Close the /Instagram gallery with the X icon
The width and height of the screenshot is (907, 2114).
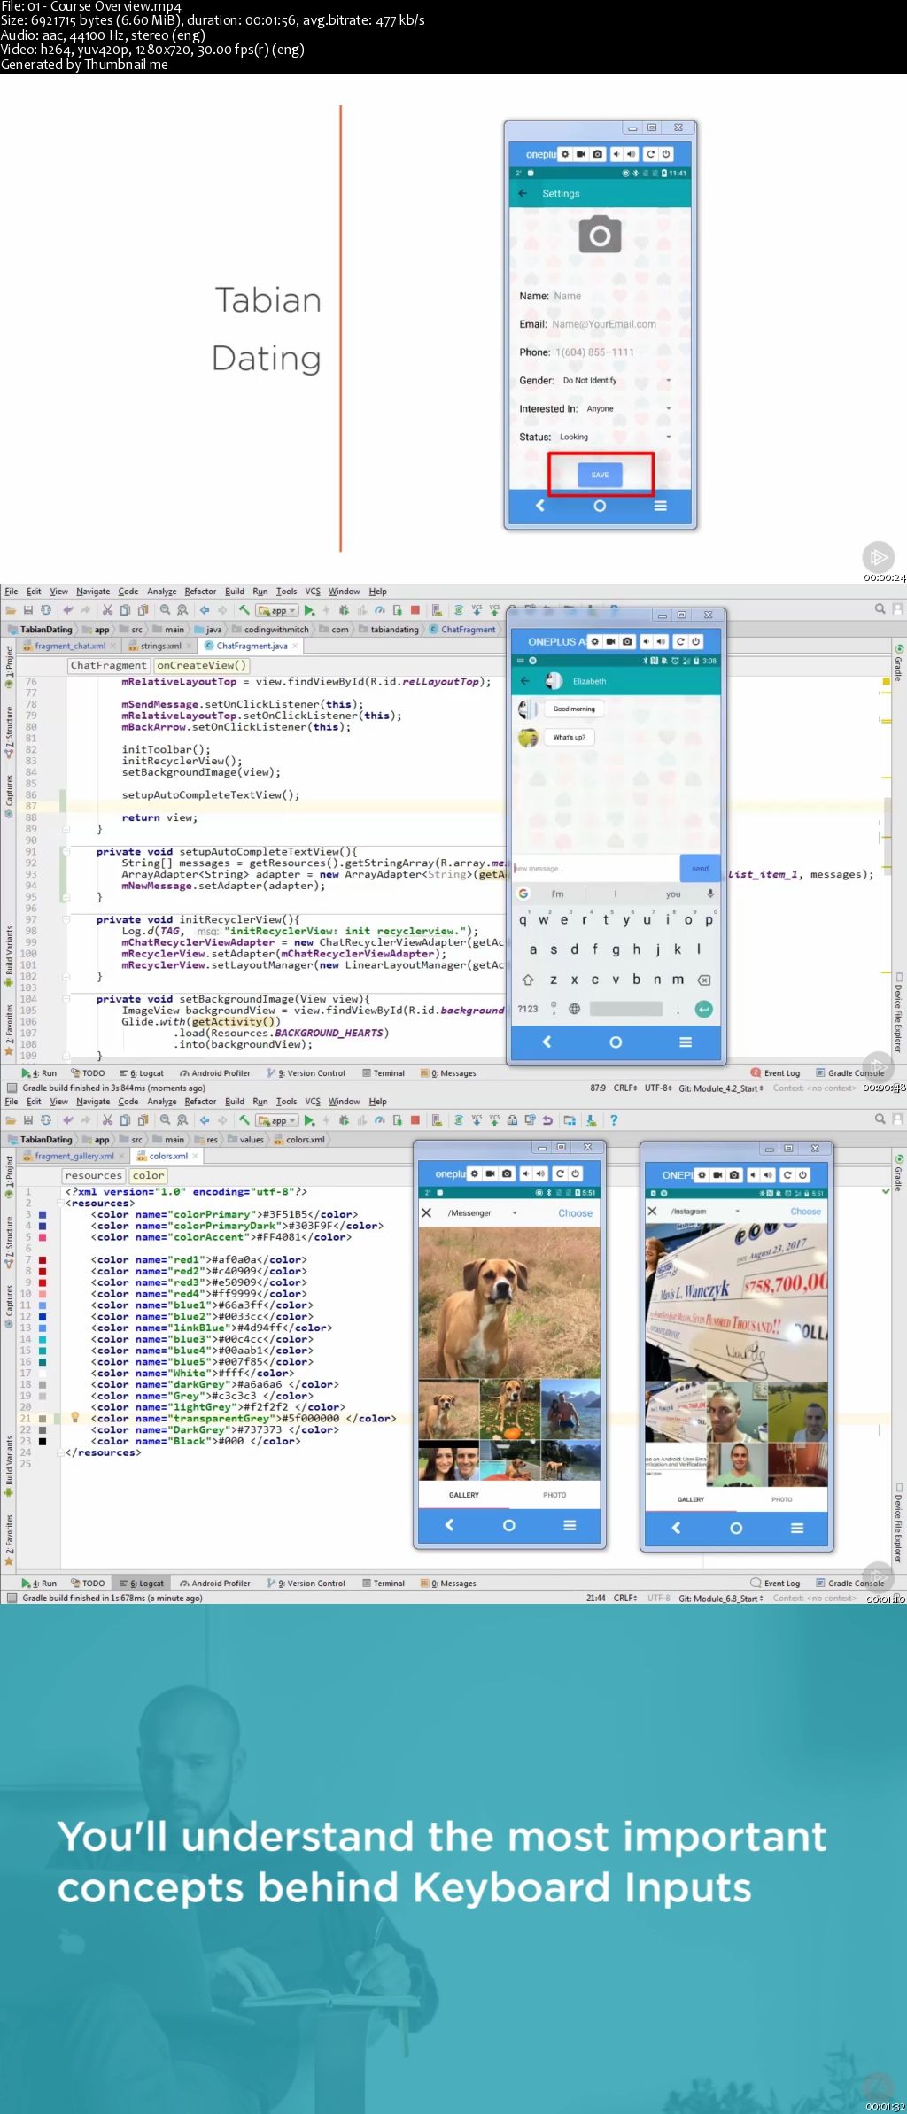pyautogui.click(x=653, y=1211)
